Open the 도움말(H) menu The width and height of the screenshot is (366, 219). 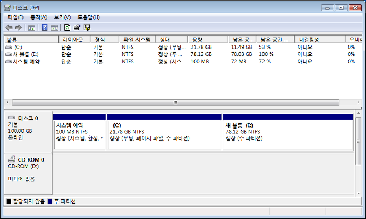pos(89,17)
